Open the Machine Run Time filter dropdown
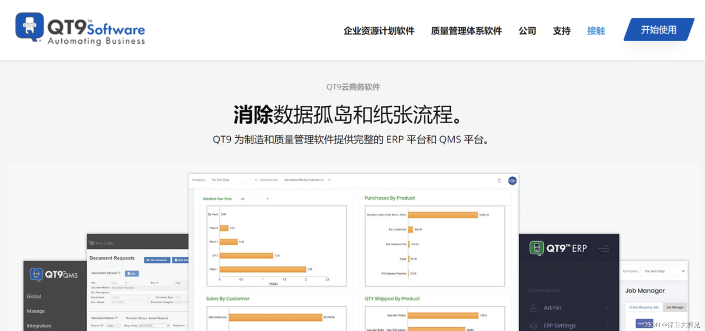Image resolution: width=705 pixels, height=331 pixels. 254,199
